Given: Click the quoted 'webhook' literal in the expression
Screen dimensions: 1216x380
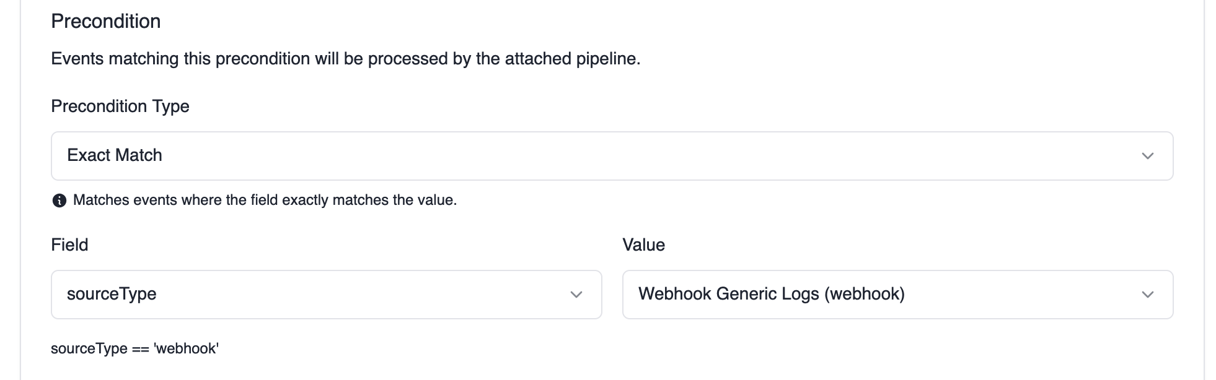Looking at the screenshot, I should [x=187, y=349].
